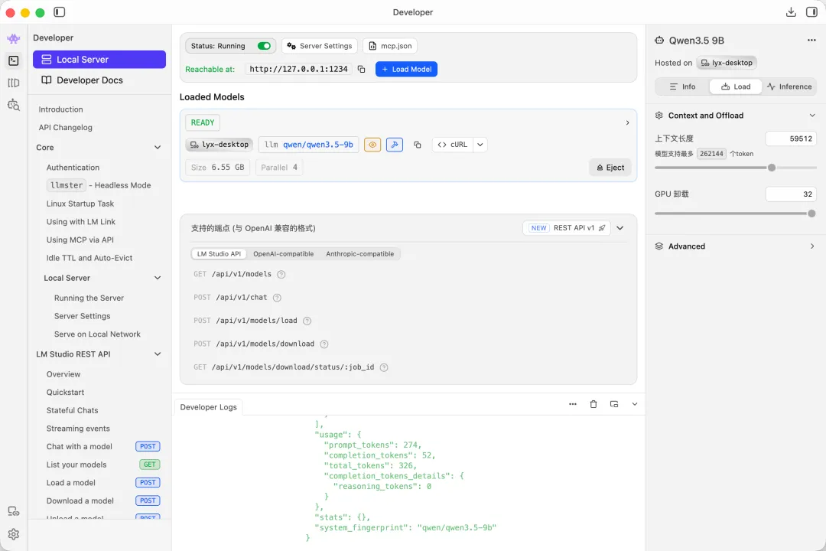This screenshot has width=826, height=551.
Task: Open the Load tab in model panel
Action: click(736, 86)
